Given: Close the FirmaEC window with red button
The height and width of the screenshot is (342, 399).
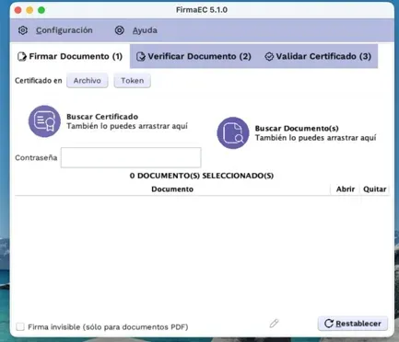Looking at the screenshot, I should click(18, 10).
